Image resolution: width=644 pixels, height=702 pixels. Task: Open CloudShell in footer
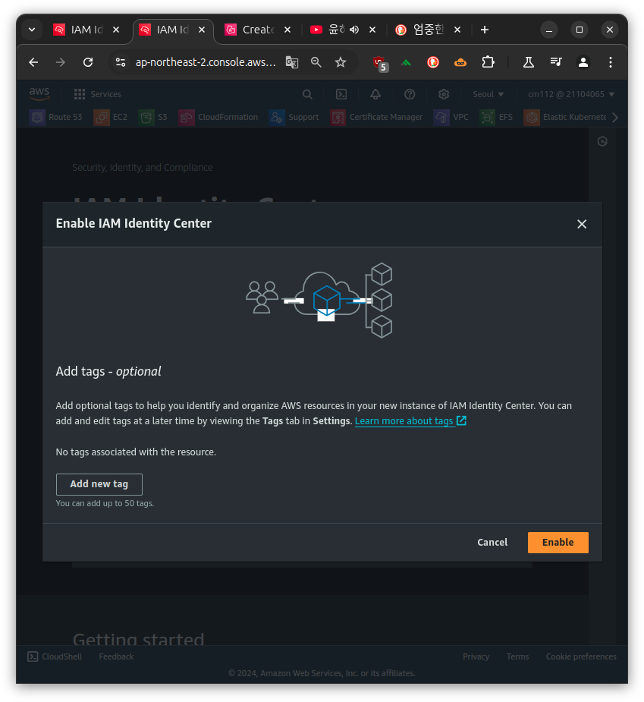[x=55, y=656]
